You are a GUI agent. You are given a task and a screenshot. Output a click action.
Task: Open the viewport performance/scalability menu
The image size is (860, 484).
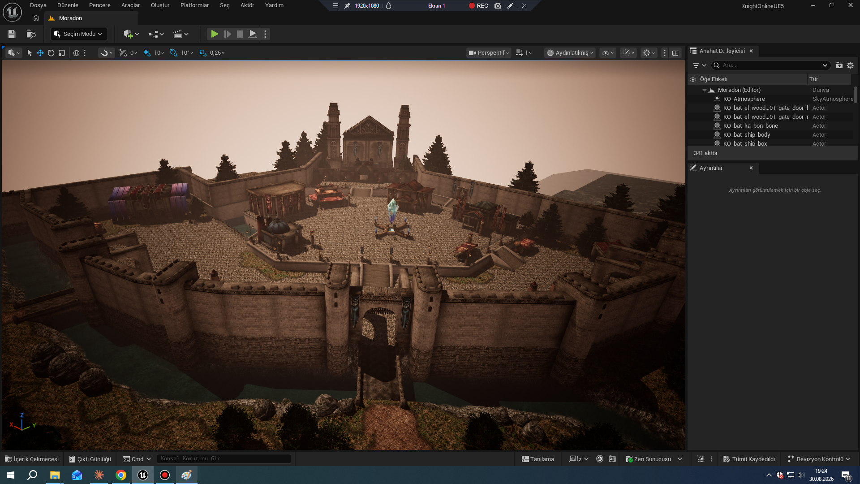pyautogui.click(x=629, y=53)
